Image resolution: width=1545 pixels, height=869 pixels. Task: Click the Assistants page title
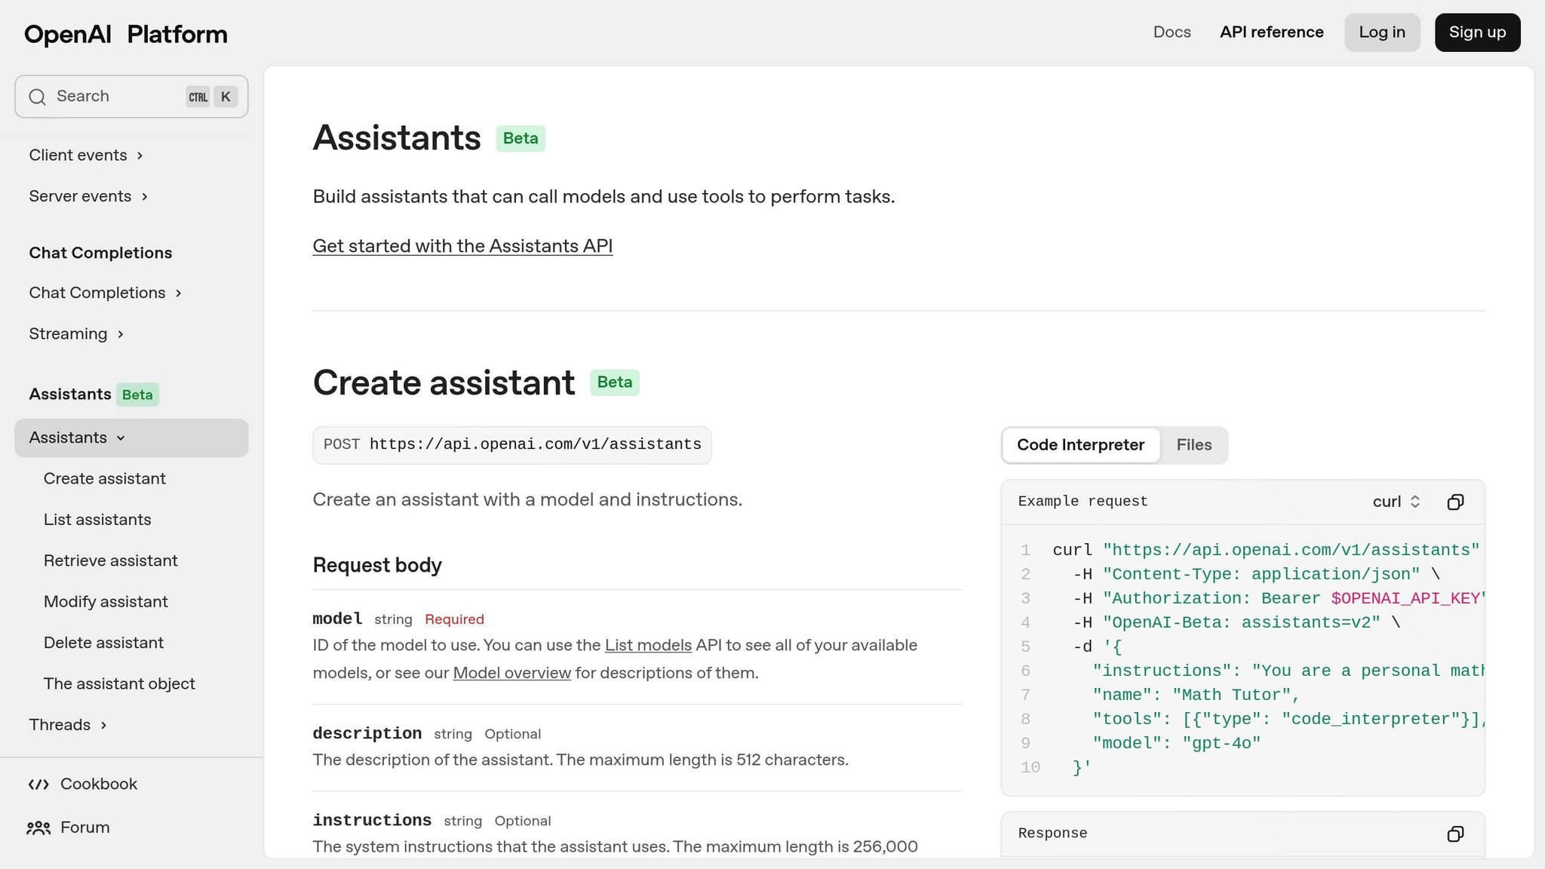[x=397, y=138]
